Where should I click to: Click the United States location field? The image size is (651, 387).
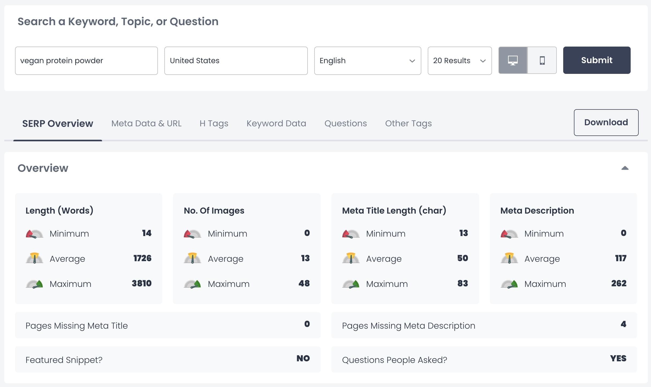pos(236,61)
